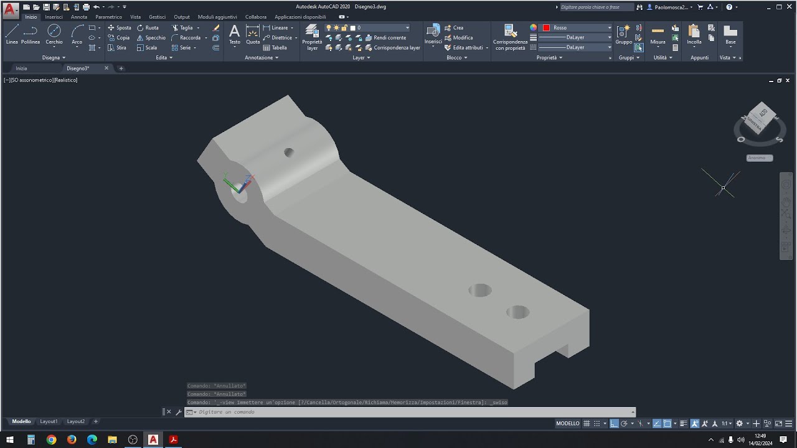The width and height of the screenshot is (797, 448).
Task: Open the Rosso object color selector
Action: pyautogui.click(x=577, y=28)
